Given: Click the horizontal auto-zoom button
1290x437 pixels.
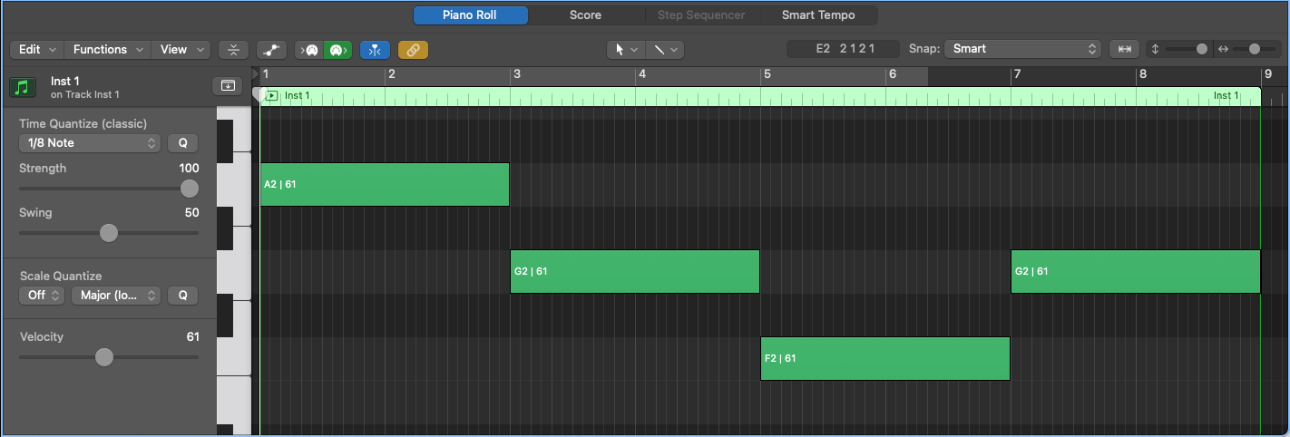Looking at the screenshot, I should click(x=1125, y=49).
